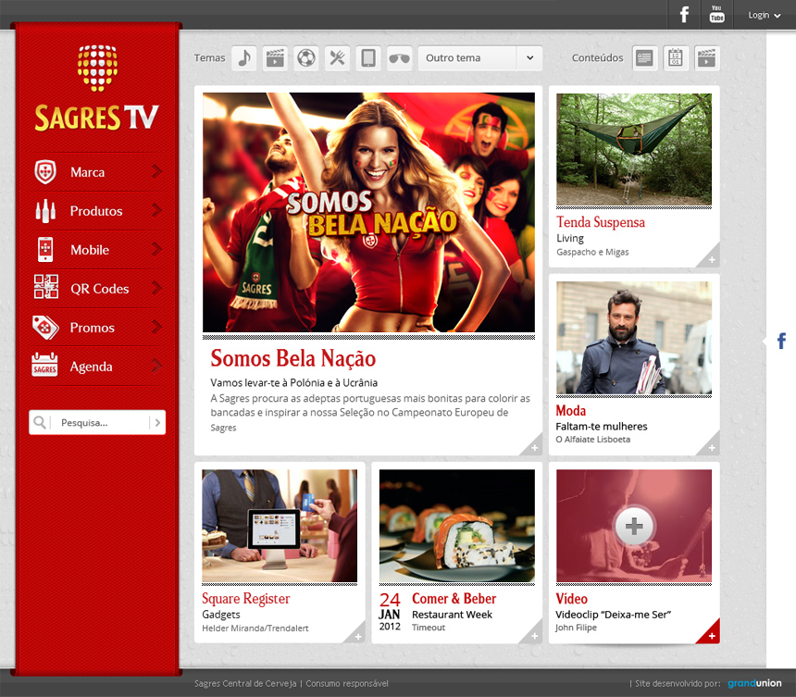Open the sushi Restaurant Week photo

pos(457,526)
